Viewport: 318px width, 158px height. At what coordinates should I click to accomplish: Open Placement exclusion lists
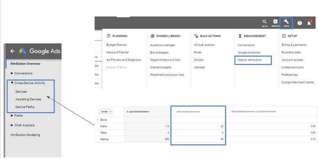pos(167,75)
